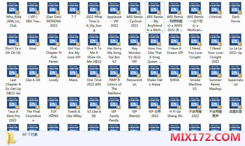Select the SHIVA file icon
Viewport: 245px width, 146px height.
175,71
